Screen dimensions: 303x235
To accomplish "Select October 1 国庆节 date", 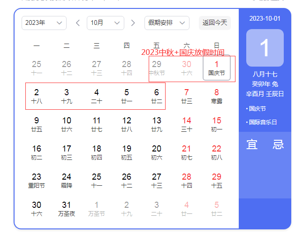I will (x=217, y=68).
